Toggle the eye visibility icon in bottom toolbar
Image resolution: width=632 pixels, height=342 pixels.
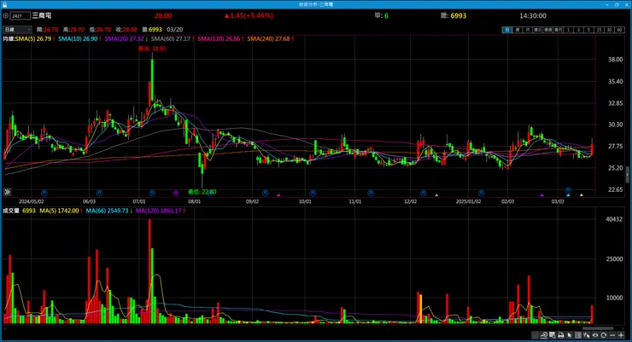coord(595,335)
